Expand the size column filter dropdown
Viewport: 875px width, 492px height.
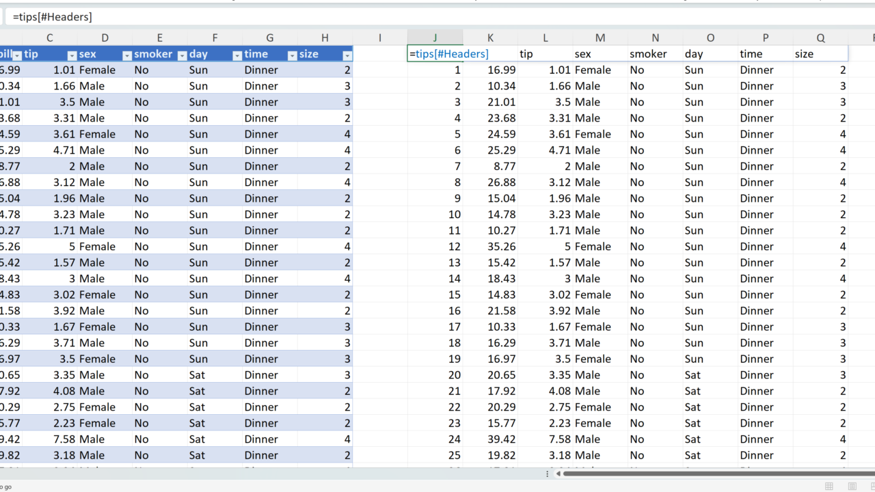(347, 55)
